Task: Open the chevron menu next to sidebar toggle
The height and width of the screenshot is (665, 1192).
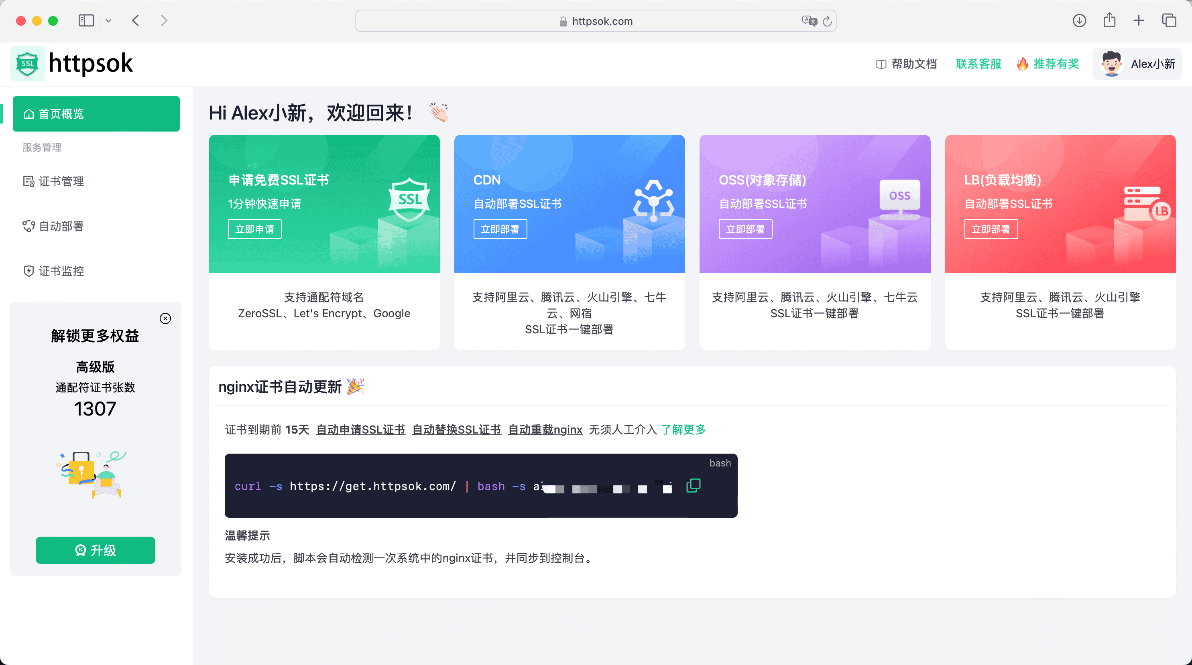Action: 109,21
